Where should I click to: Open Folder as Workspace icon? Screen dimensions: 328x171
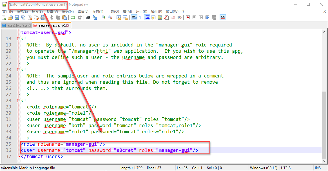click(173, 17)
